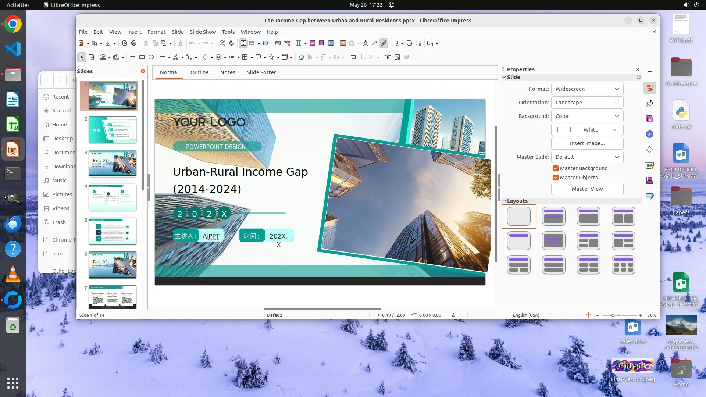The height and width of the screenshot is (397, 706).
Task: Switch to the Slide Sorter tab
Action: pos(261,72)
